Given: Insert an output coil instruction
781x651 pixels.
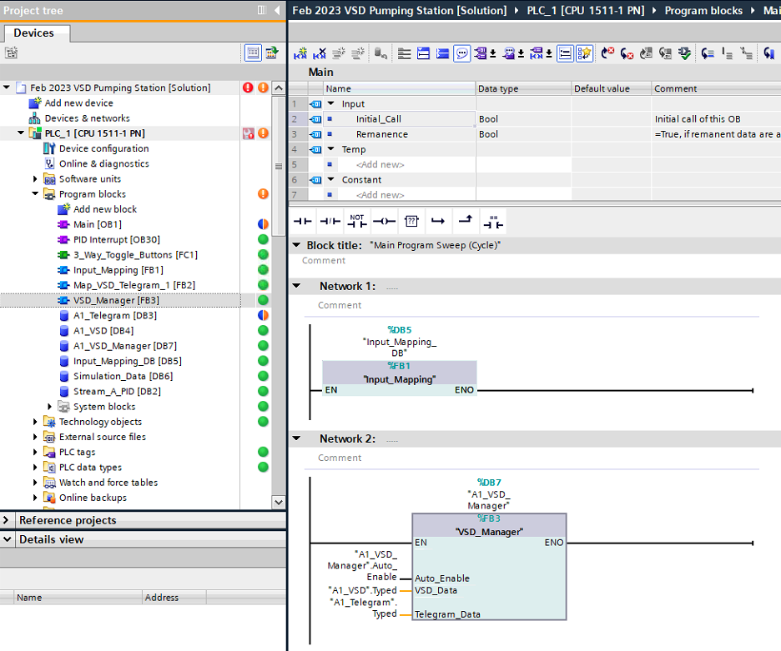Looking at the screenshot, I should click(384, 222).
